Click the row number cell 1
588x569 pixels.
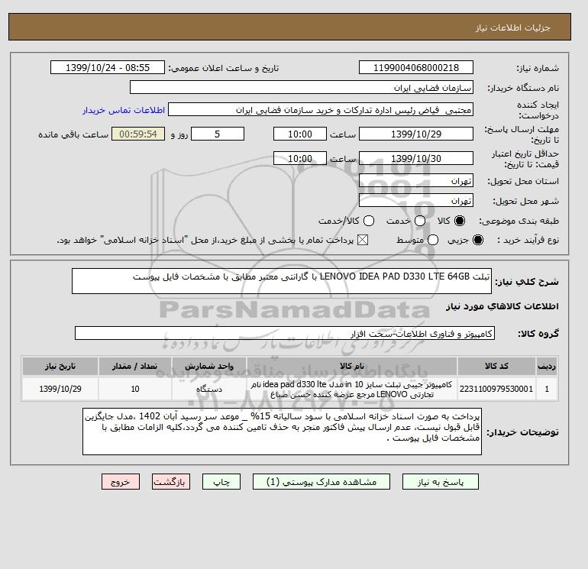[x=547, y=389]
